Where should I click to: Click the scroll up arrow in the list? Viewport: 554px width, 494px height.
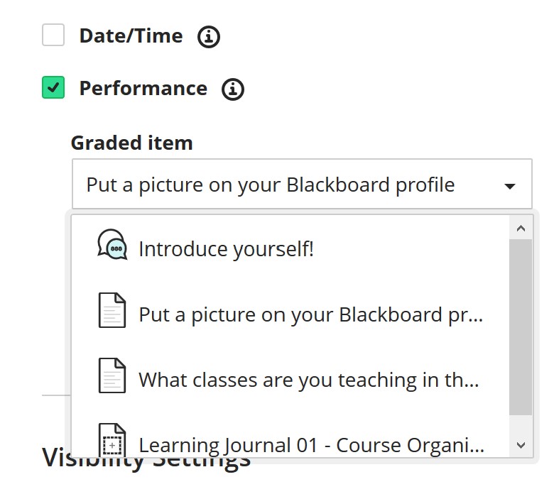point(521,228)
